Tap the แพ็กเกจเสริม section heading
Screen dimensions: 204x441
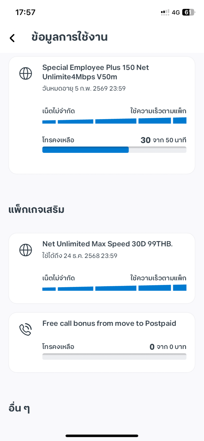click(36, 210)
